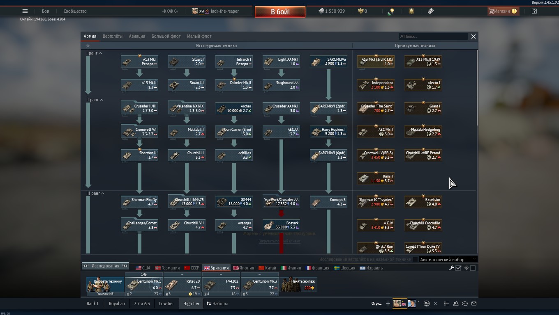Select the Sherman Firefly card
The height and width of the screenshot is (315, 559).
(x=139, y=202)
